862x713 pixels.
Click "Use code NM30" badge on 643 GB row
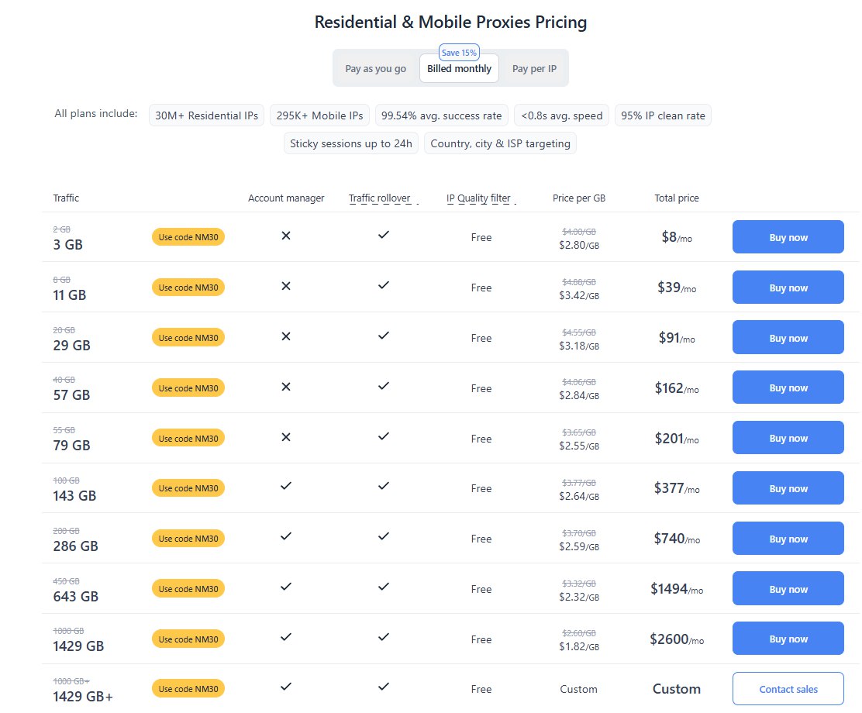[188, 588]
